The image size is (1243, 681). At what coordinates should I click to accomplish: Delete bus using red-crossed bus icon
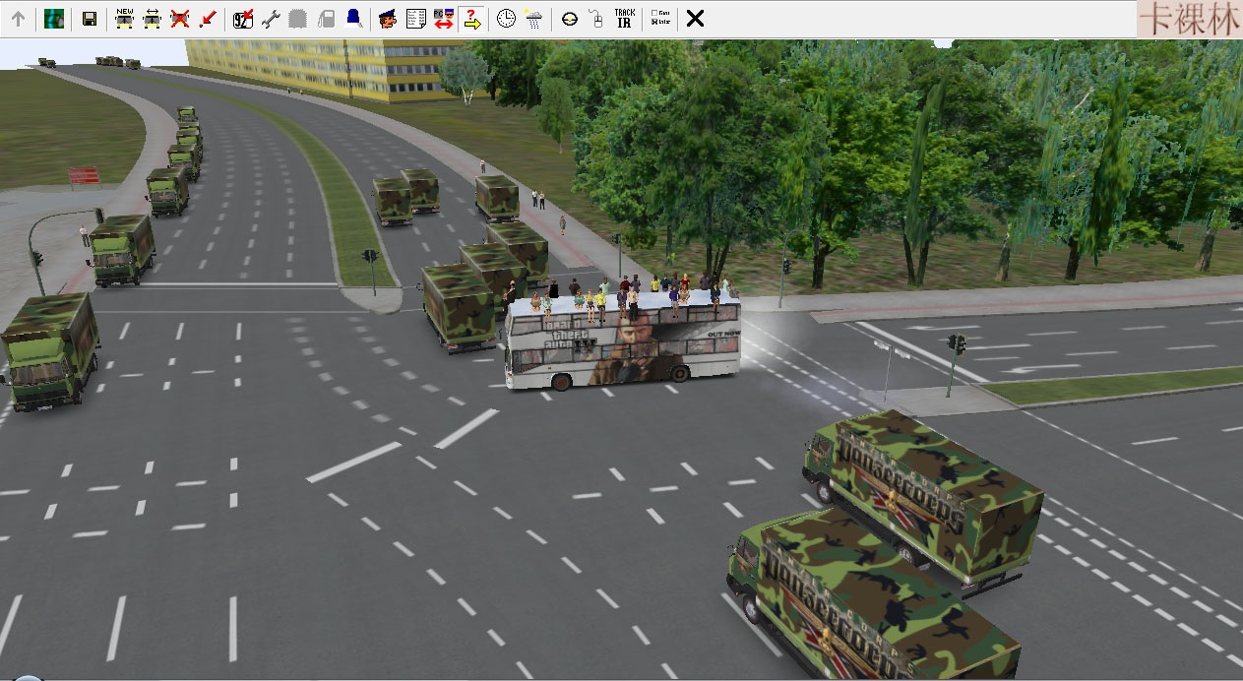tap(179, 19)
